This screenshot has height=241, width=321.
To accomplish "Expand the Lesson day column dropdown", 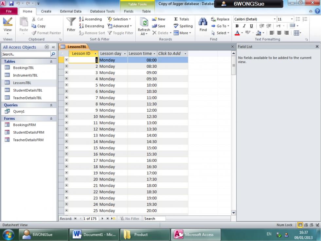I will click(x=124, y=54).
